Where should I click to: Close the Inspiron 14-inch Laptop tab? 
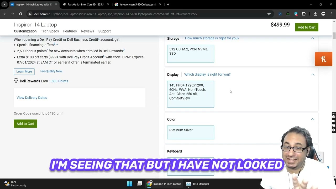click(x=56, y=4)
